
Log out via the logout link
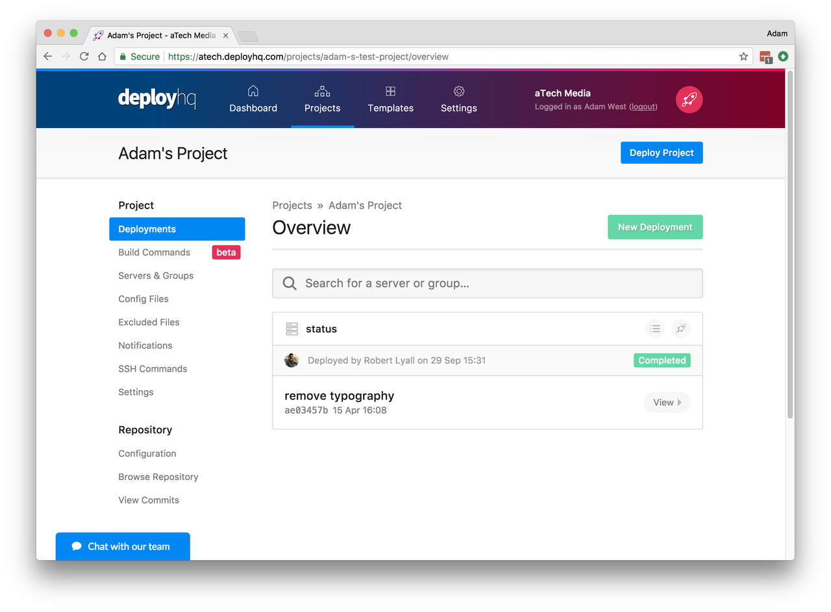coord(642,107)
